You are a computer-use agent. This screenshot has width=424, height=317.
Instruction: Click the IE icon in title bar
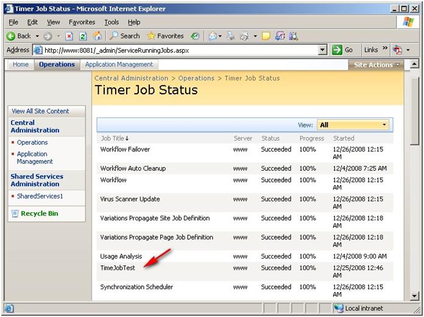click(x=9, y=9)
